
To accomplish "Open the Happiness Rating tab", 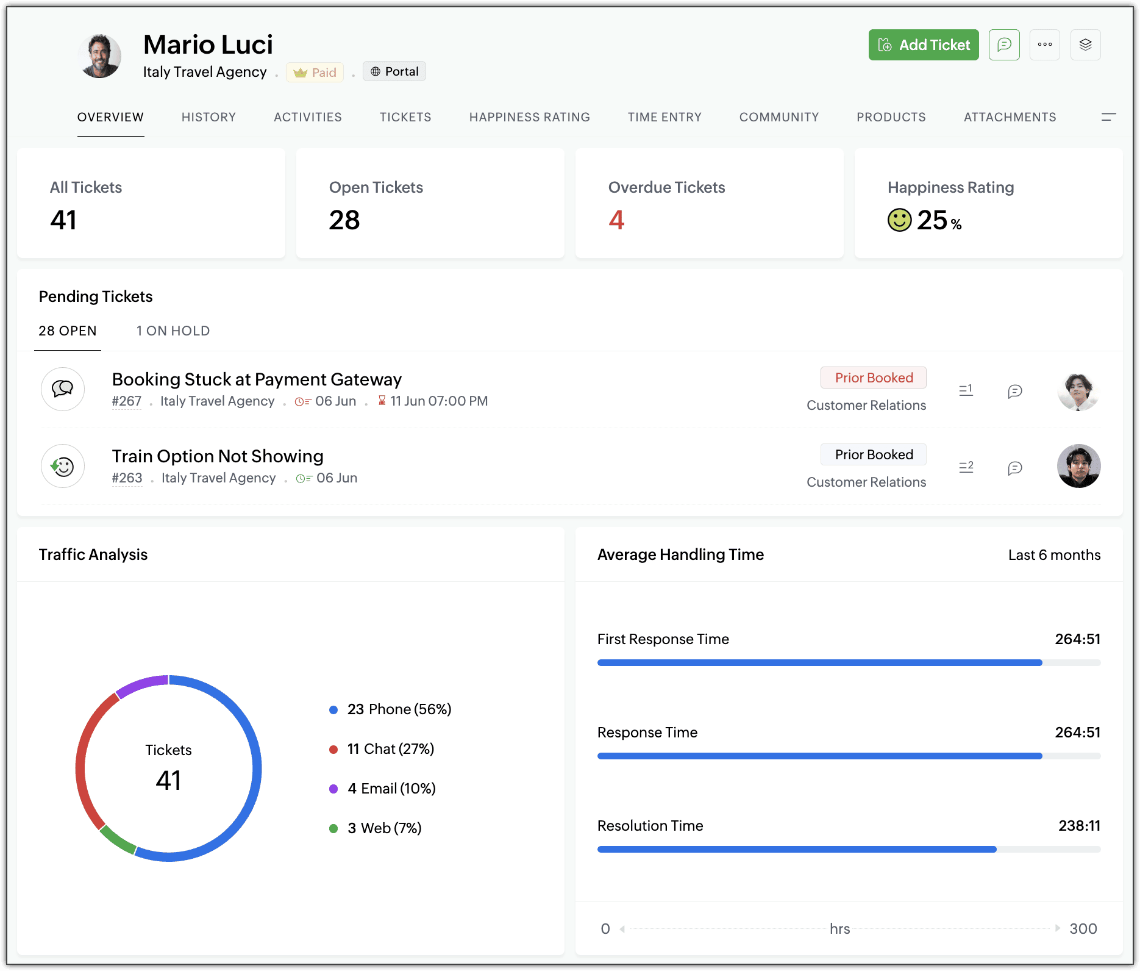I will click(x=529, y=117).
